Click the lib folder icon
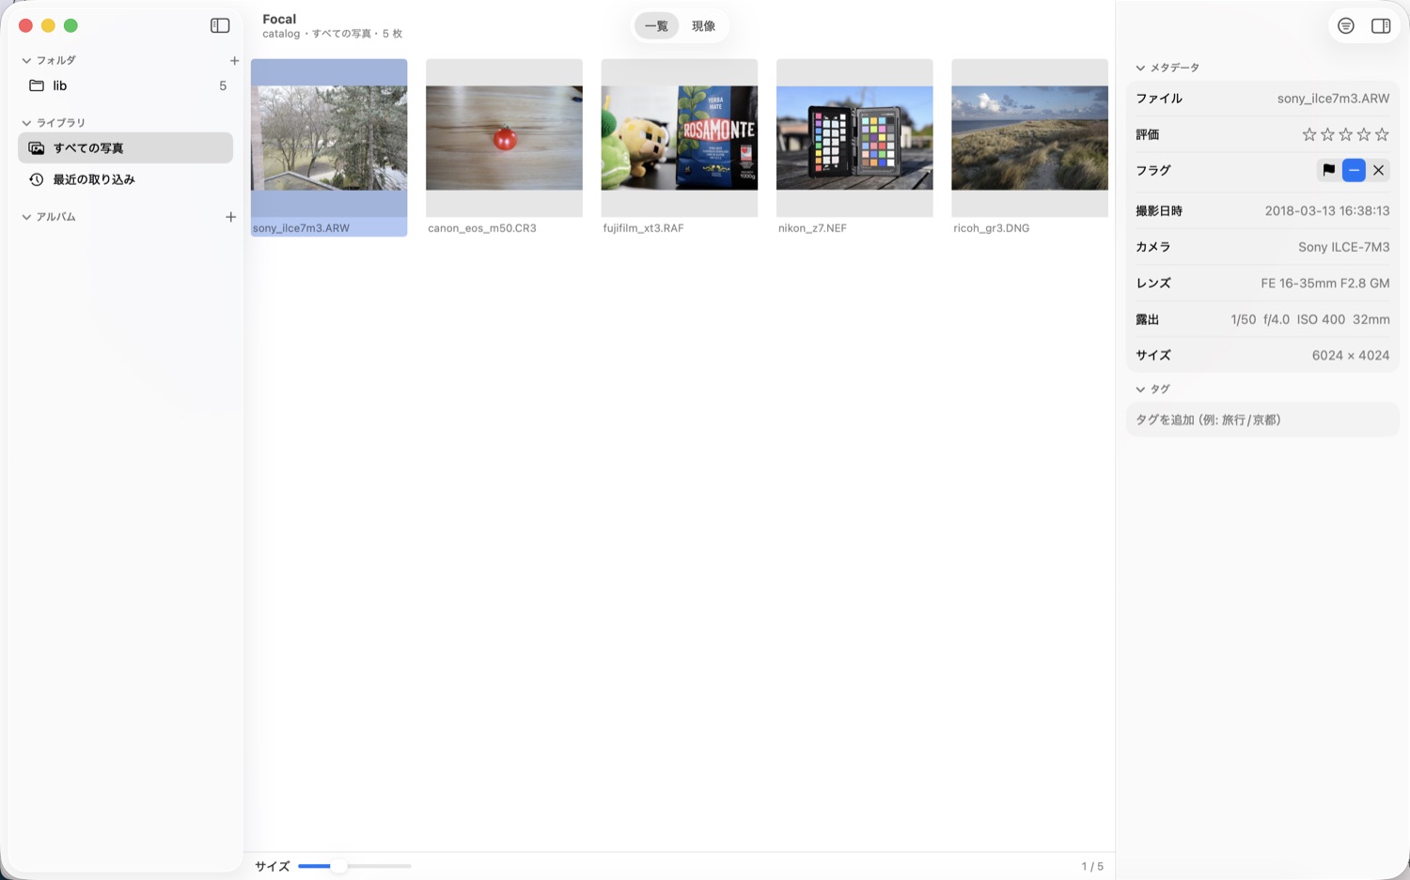 (x=37, y=85)
